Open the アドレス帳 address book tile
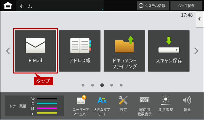The height and width of the screenshot is (120, 204). click(80, 51)
